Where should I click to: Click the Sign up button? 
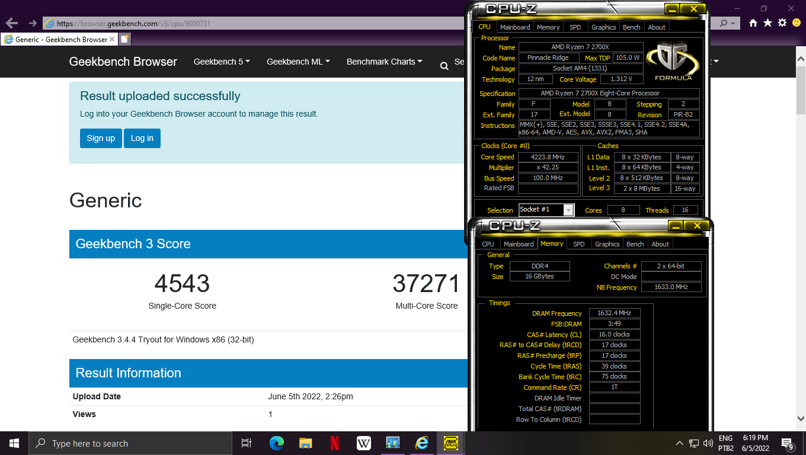pyautogui.click(x=101, y=138)
